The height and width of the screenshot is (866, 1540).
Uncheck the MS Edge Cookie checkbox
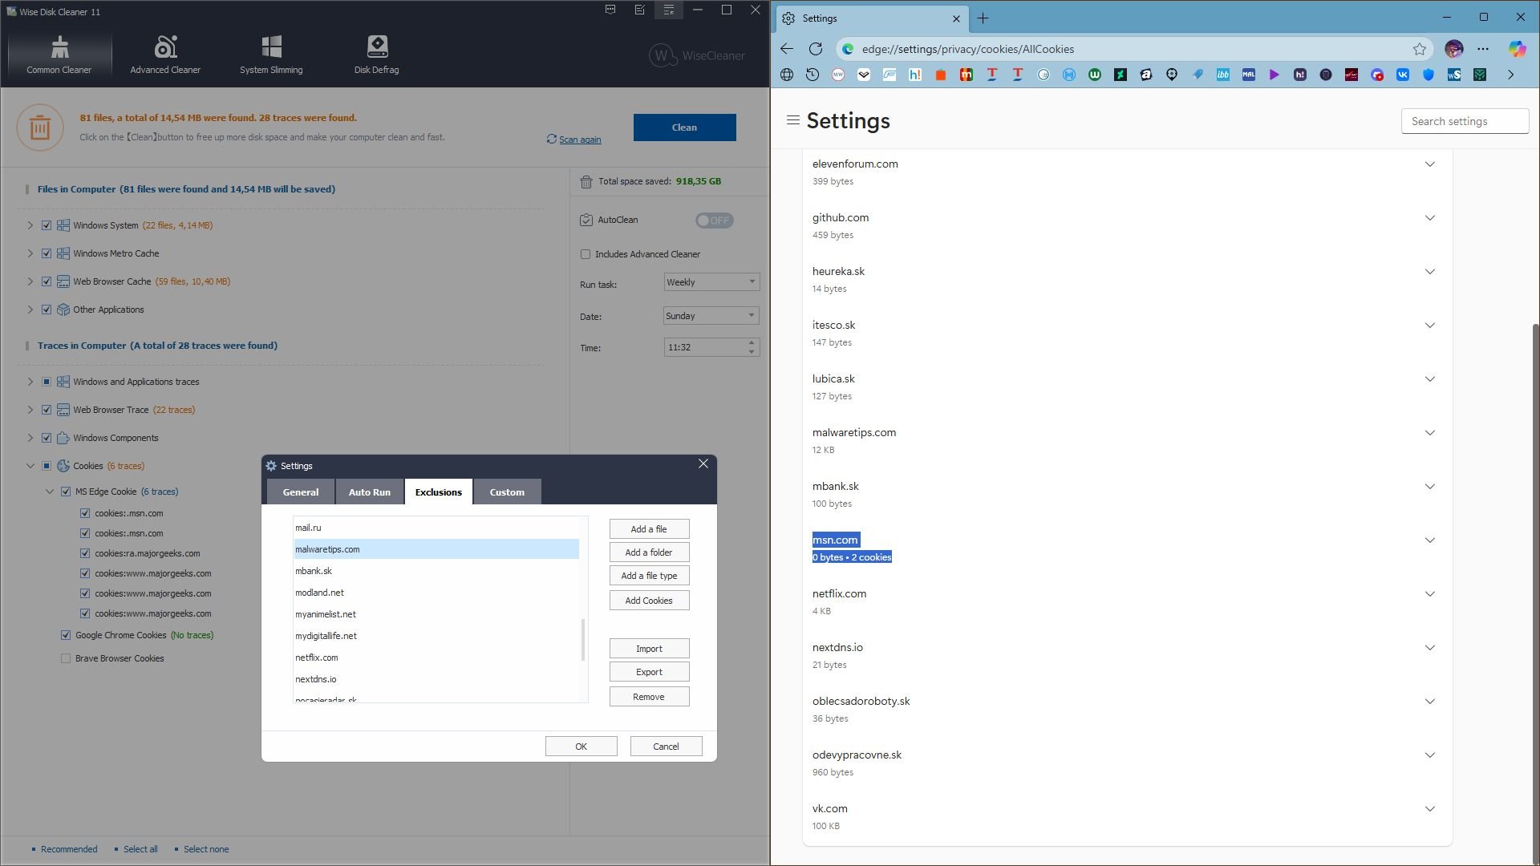[x=66, y=492]
